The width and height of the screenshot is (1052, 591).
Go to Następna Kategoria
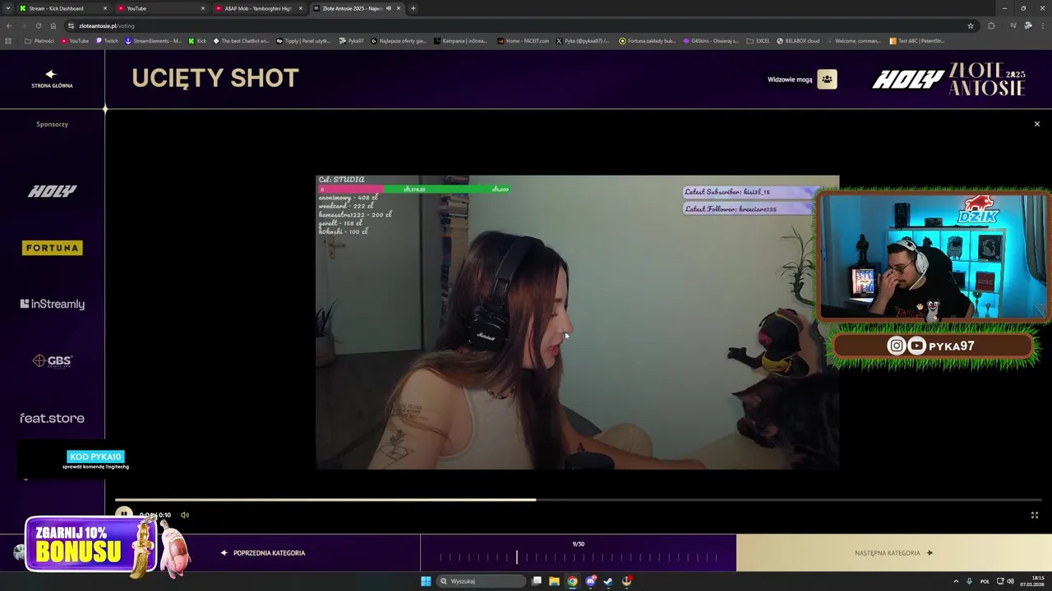[893, 553]
